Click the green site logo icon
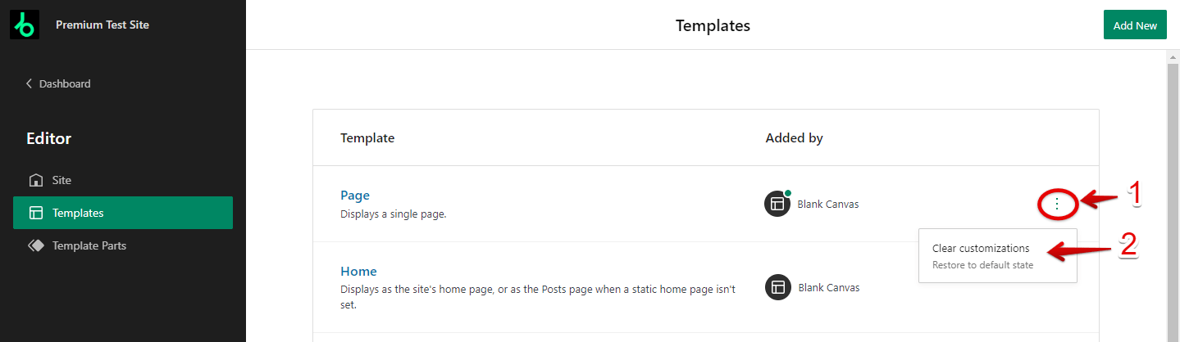The width and height of the screenshot is (1180, 342). (x=25, y=25)
